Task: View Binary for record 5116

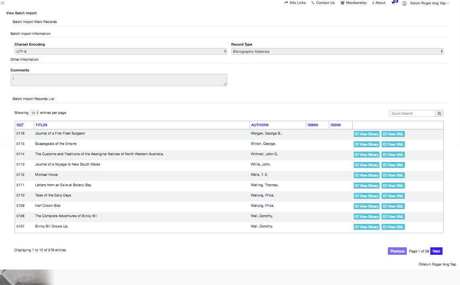Action: (366, 134)
